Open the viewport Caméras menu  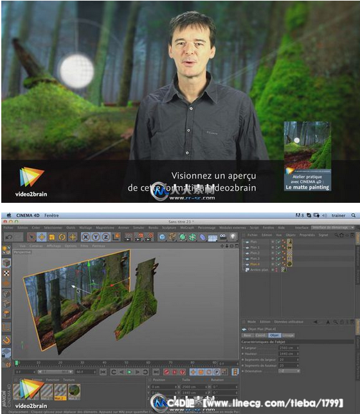[36, 246]
